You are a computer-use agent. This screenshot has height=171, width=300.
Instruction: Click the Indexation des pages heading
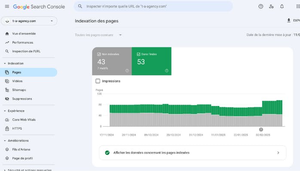97,21
